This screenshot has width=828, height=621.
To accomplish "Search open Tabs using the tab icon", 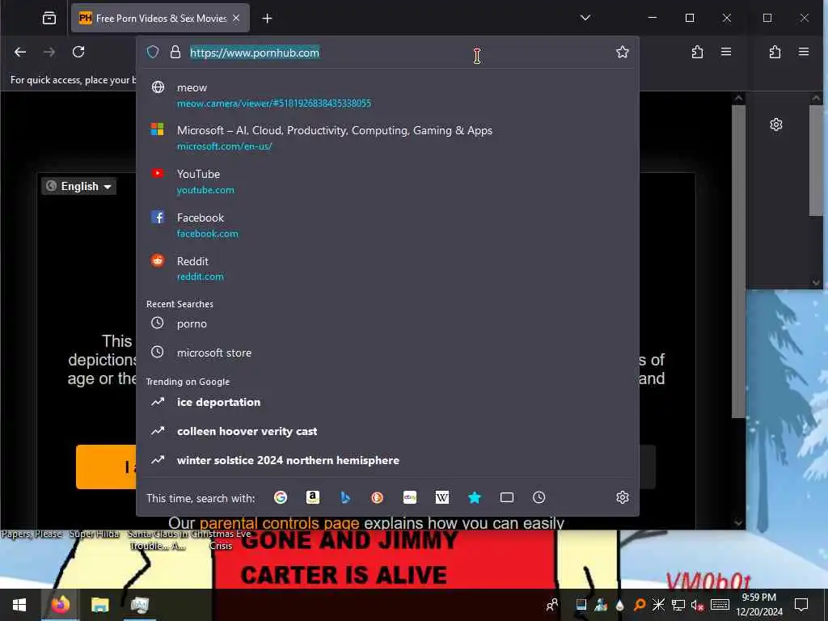I will 507,497.
